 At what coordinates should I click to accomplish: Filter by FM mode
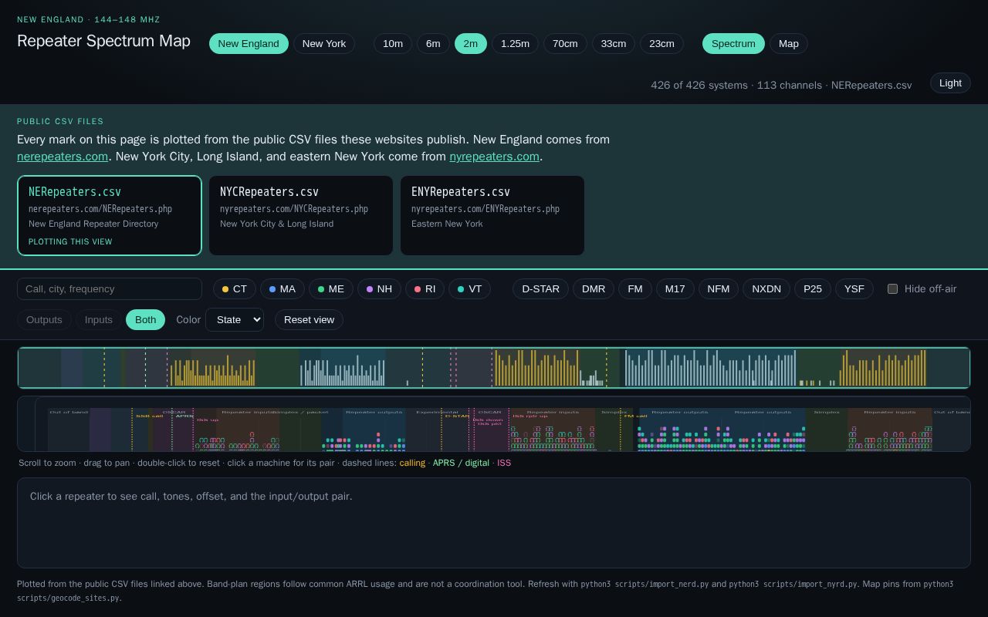tap(635, 288)
